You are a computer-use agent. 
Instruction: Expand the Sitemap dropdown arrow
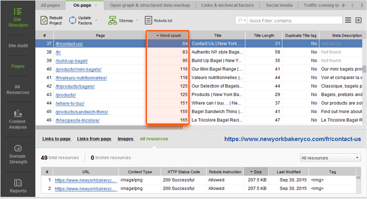point(137,21)
